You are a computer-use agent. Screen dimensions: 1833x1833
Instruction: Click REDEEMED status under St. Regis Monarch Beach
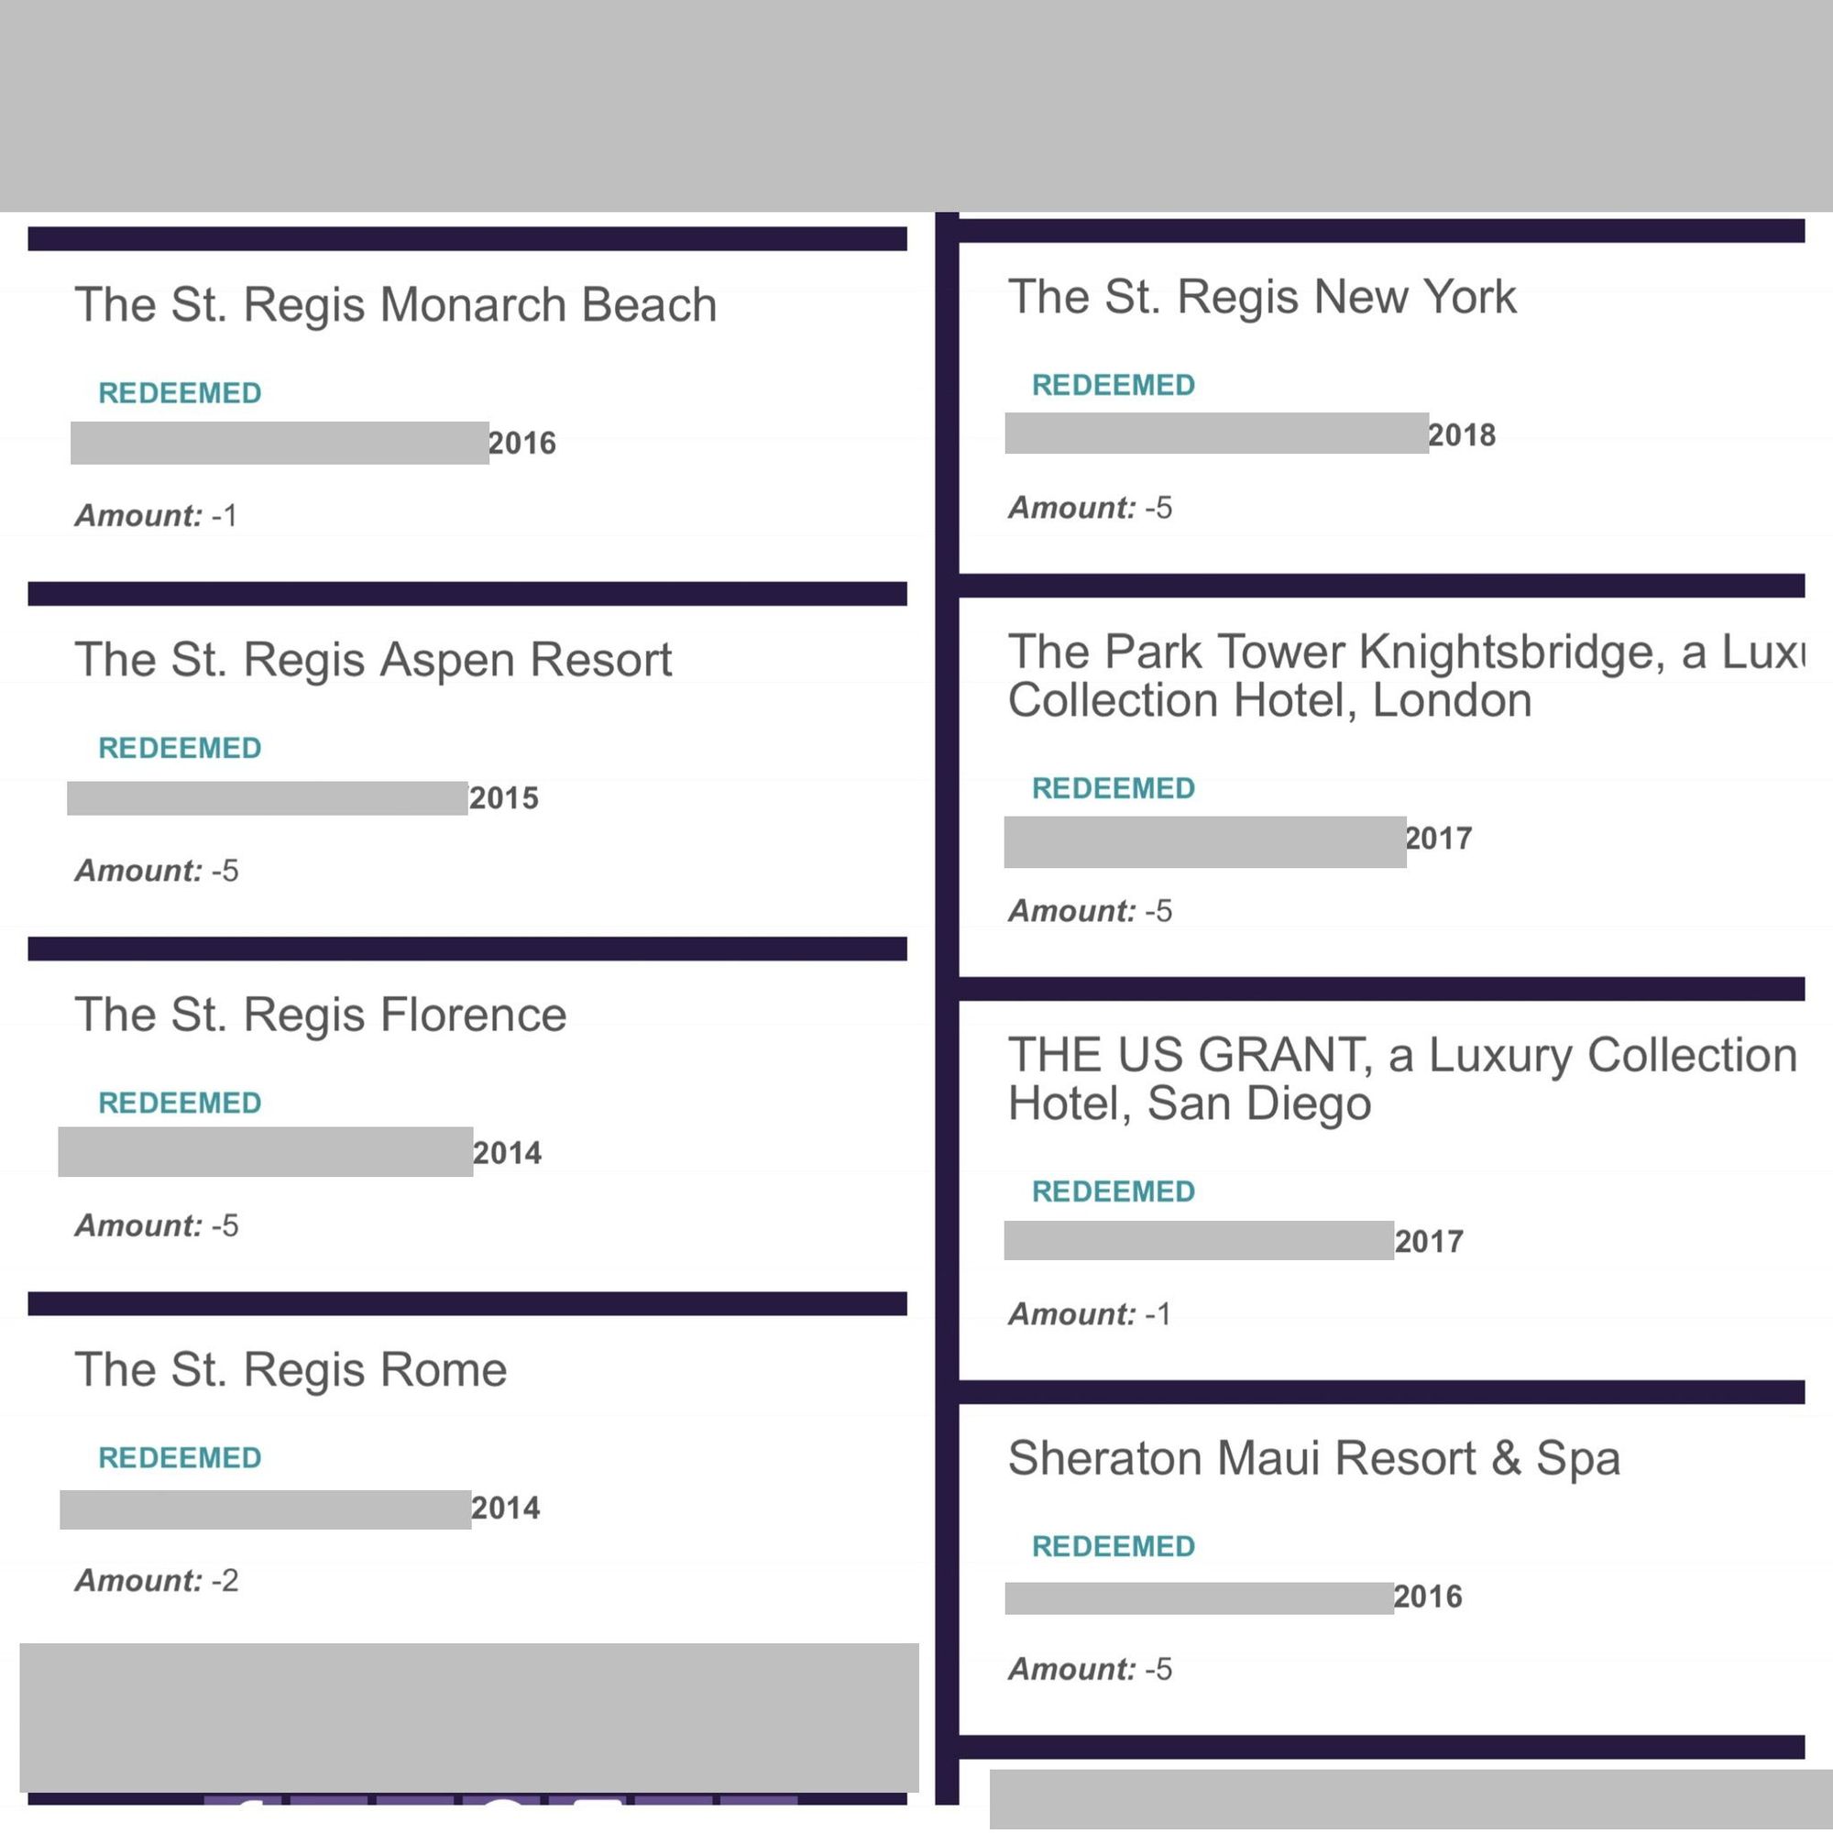point(180,393)
